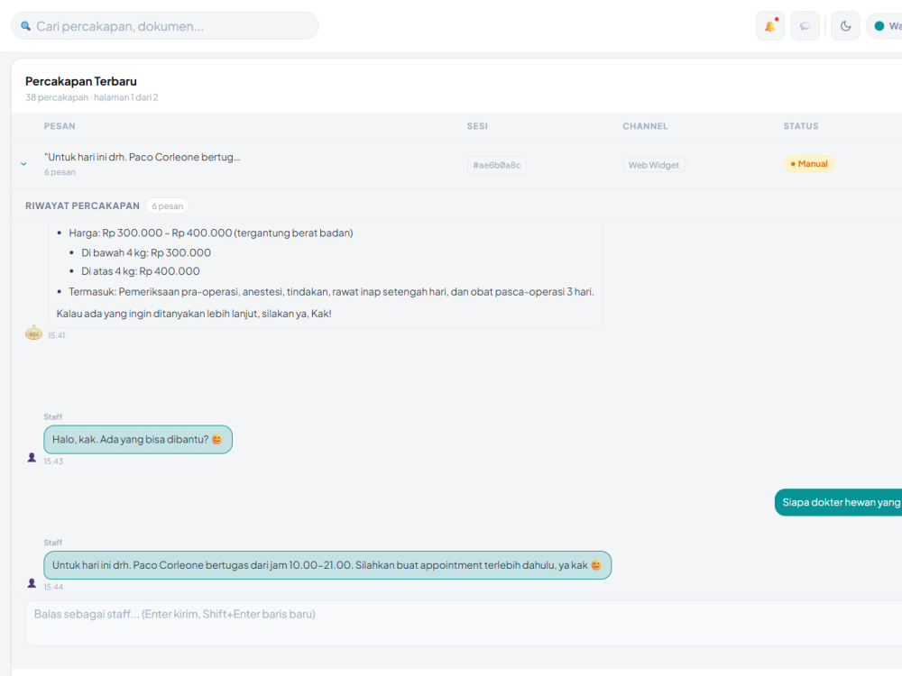This screenshot has width=902, height=676.
Task: Click the CHANNEL column header
Action: tap(645, 126)
